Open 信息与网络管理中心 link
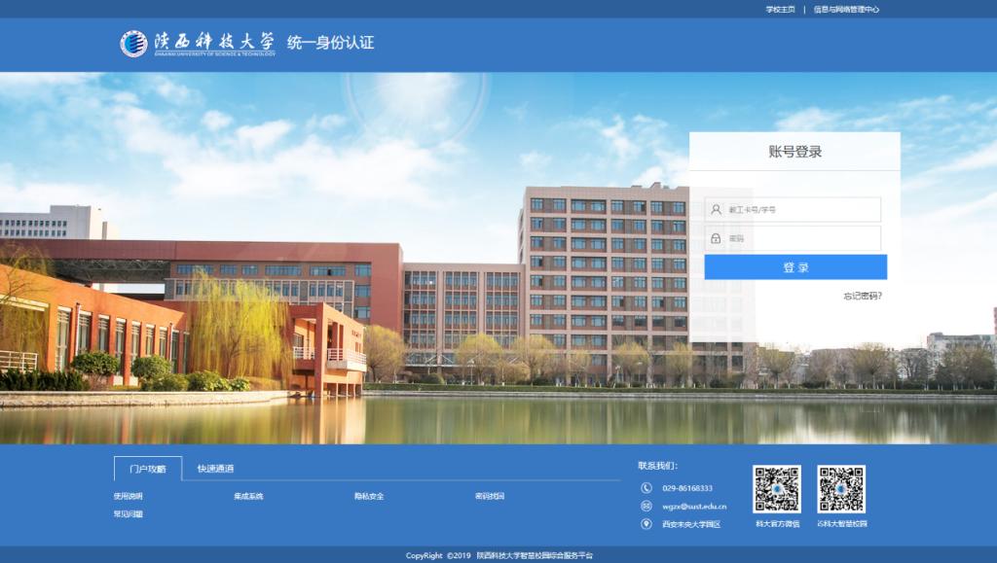The width and height of the screenshot is (997, 563). tap(846, 9)
